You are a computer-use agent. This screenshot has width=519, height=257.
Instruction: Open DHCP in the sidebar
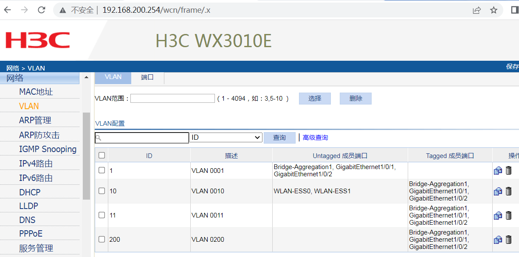click(30, 192)
